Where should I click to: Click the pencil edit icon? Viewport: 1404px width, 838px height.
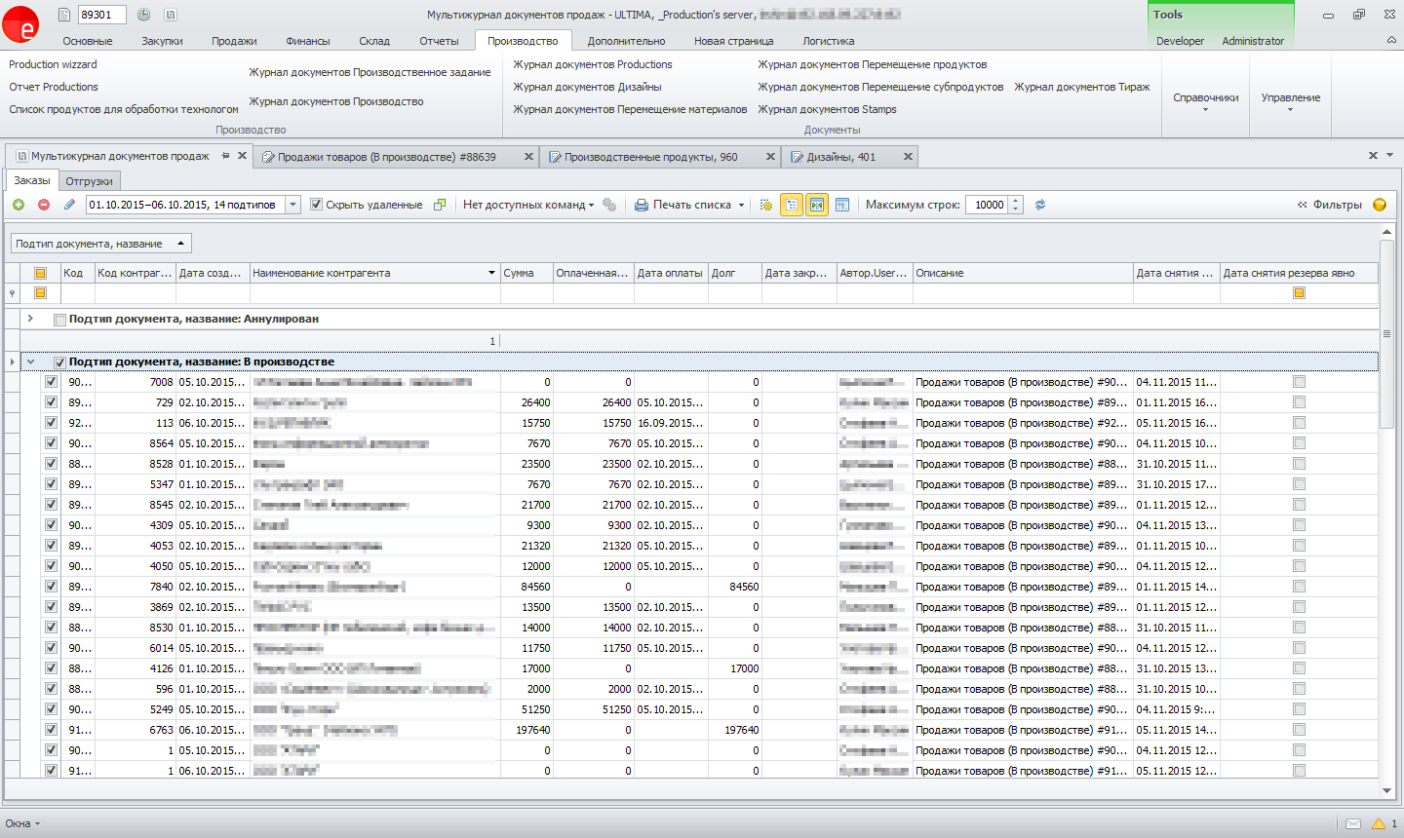click(69, 205)
